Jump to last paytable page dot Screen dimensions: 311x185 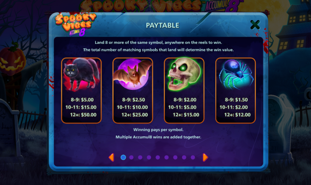(x=193, y=158)
